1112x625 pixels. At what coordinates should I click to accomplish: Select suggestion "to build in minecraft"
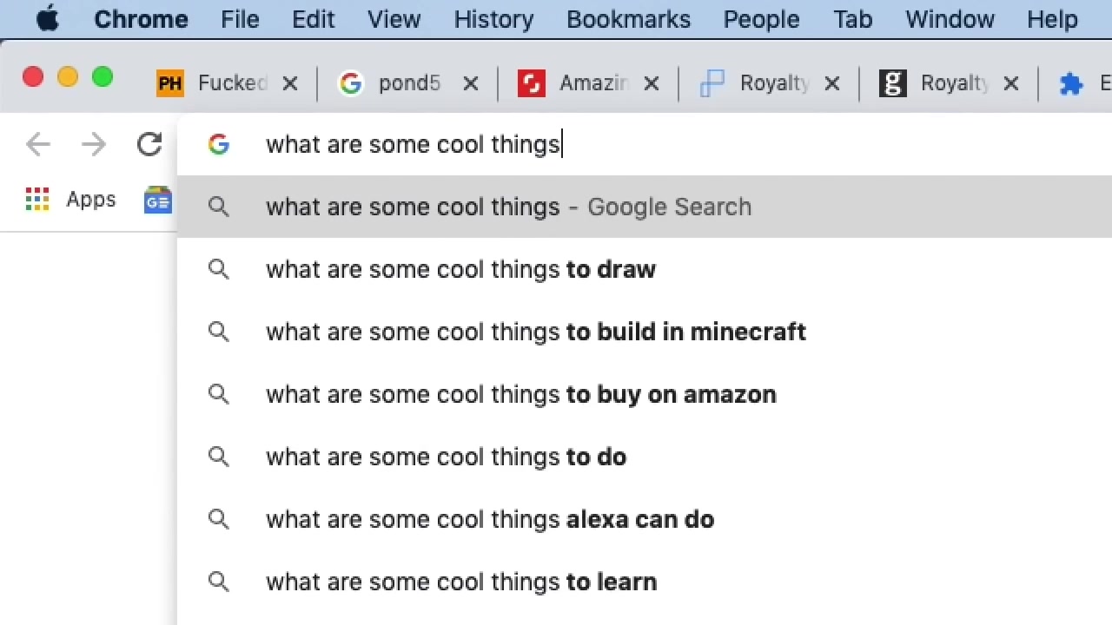tap(645, 332)
